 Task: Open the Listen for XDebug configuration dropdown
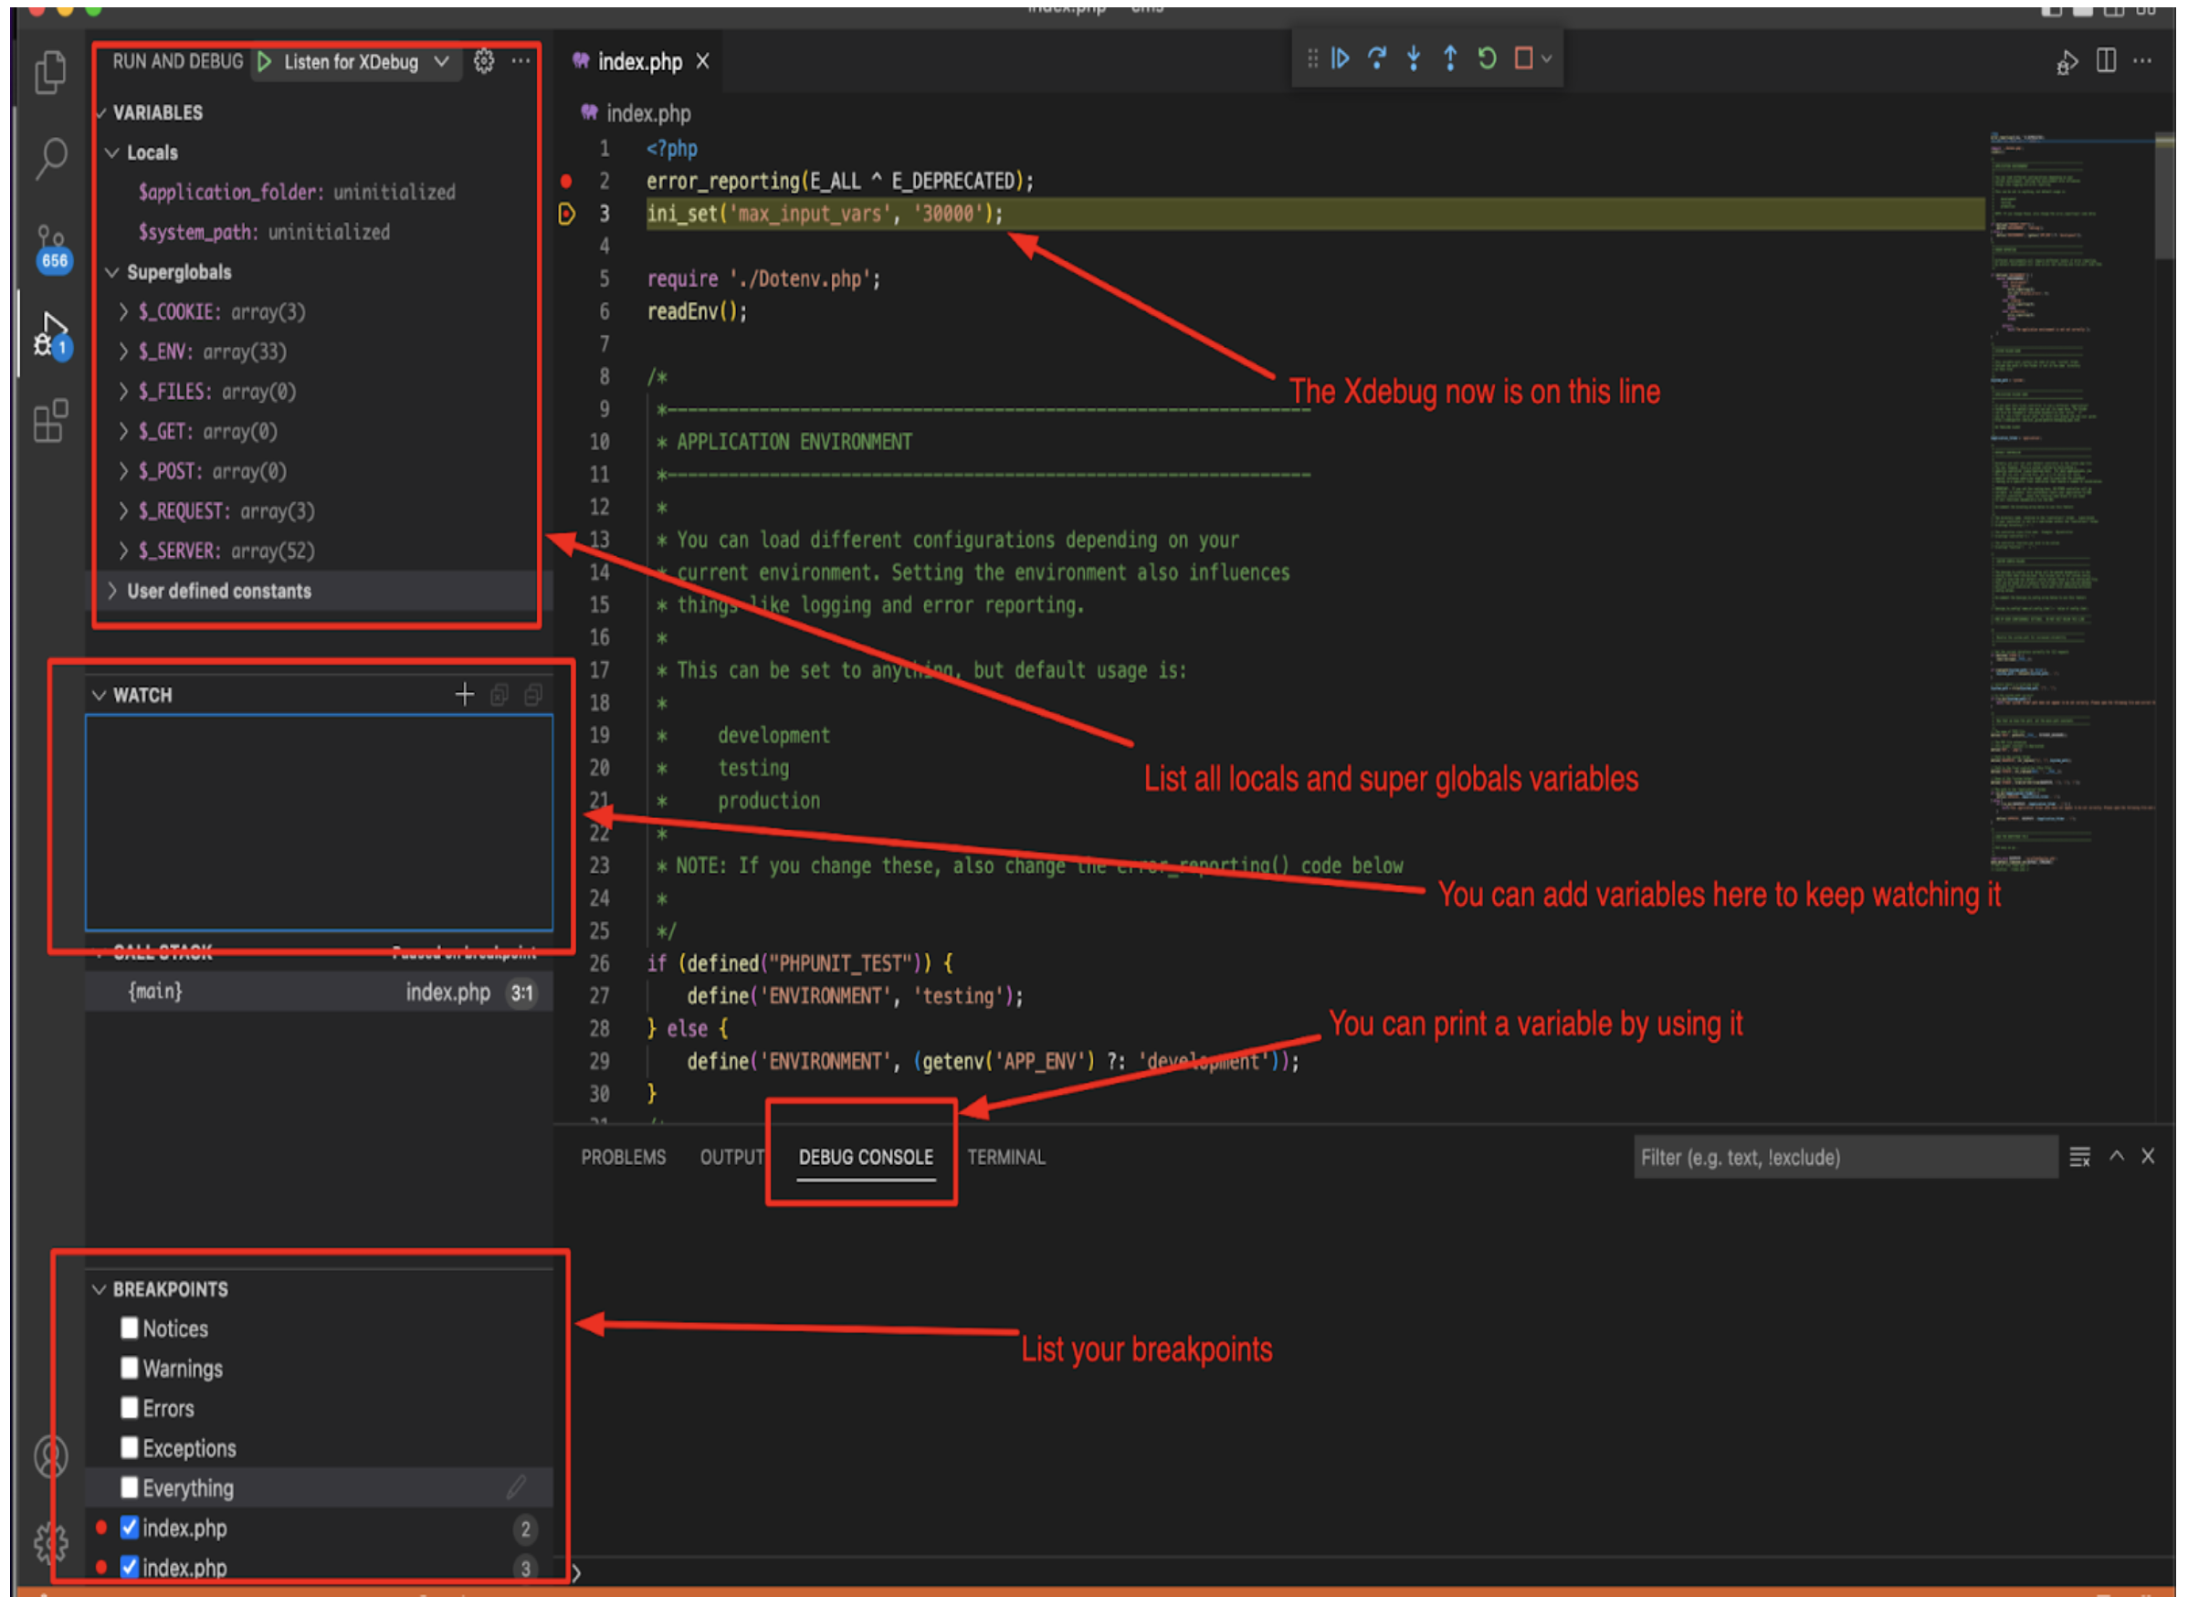[x=441, y=61]
